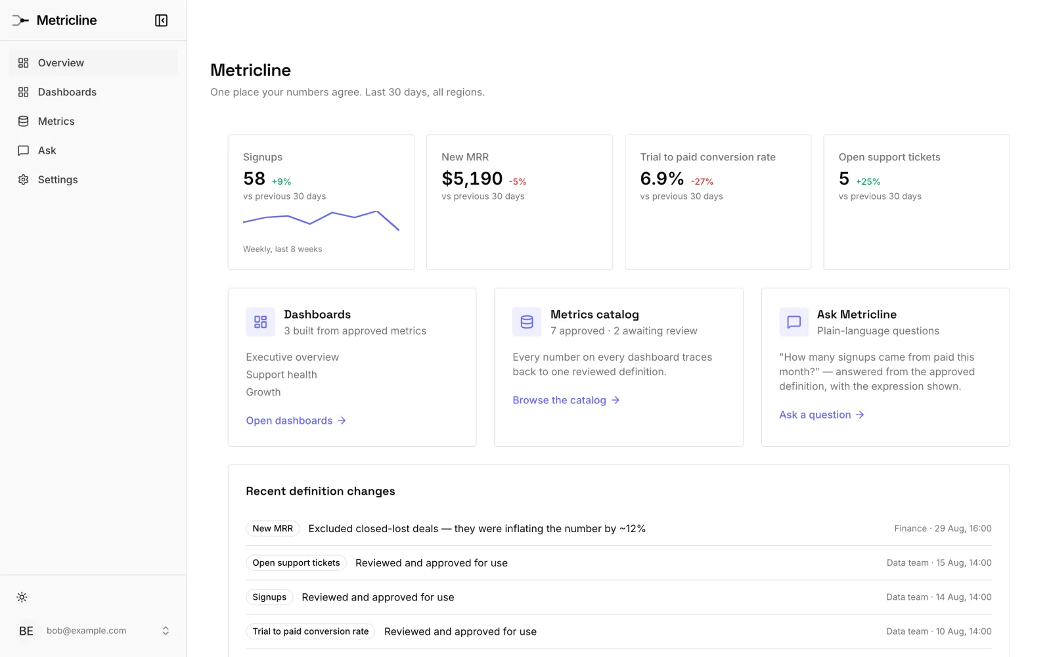Open the Executive overview dashboard
Screen dimensions: 1051x657
click(x=292, y=357)
